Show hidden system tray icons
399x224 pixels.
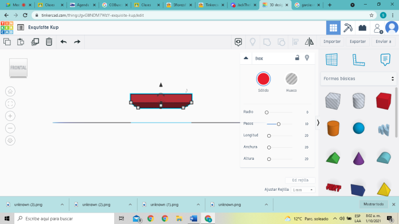pos(335,219)
